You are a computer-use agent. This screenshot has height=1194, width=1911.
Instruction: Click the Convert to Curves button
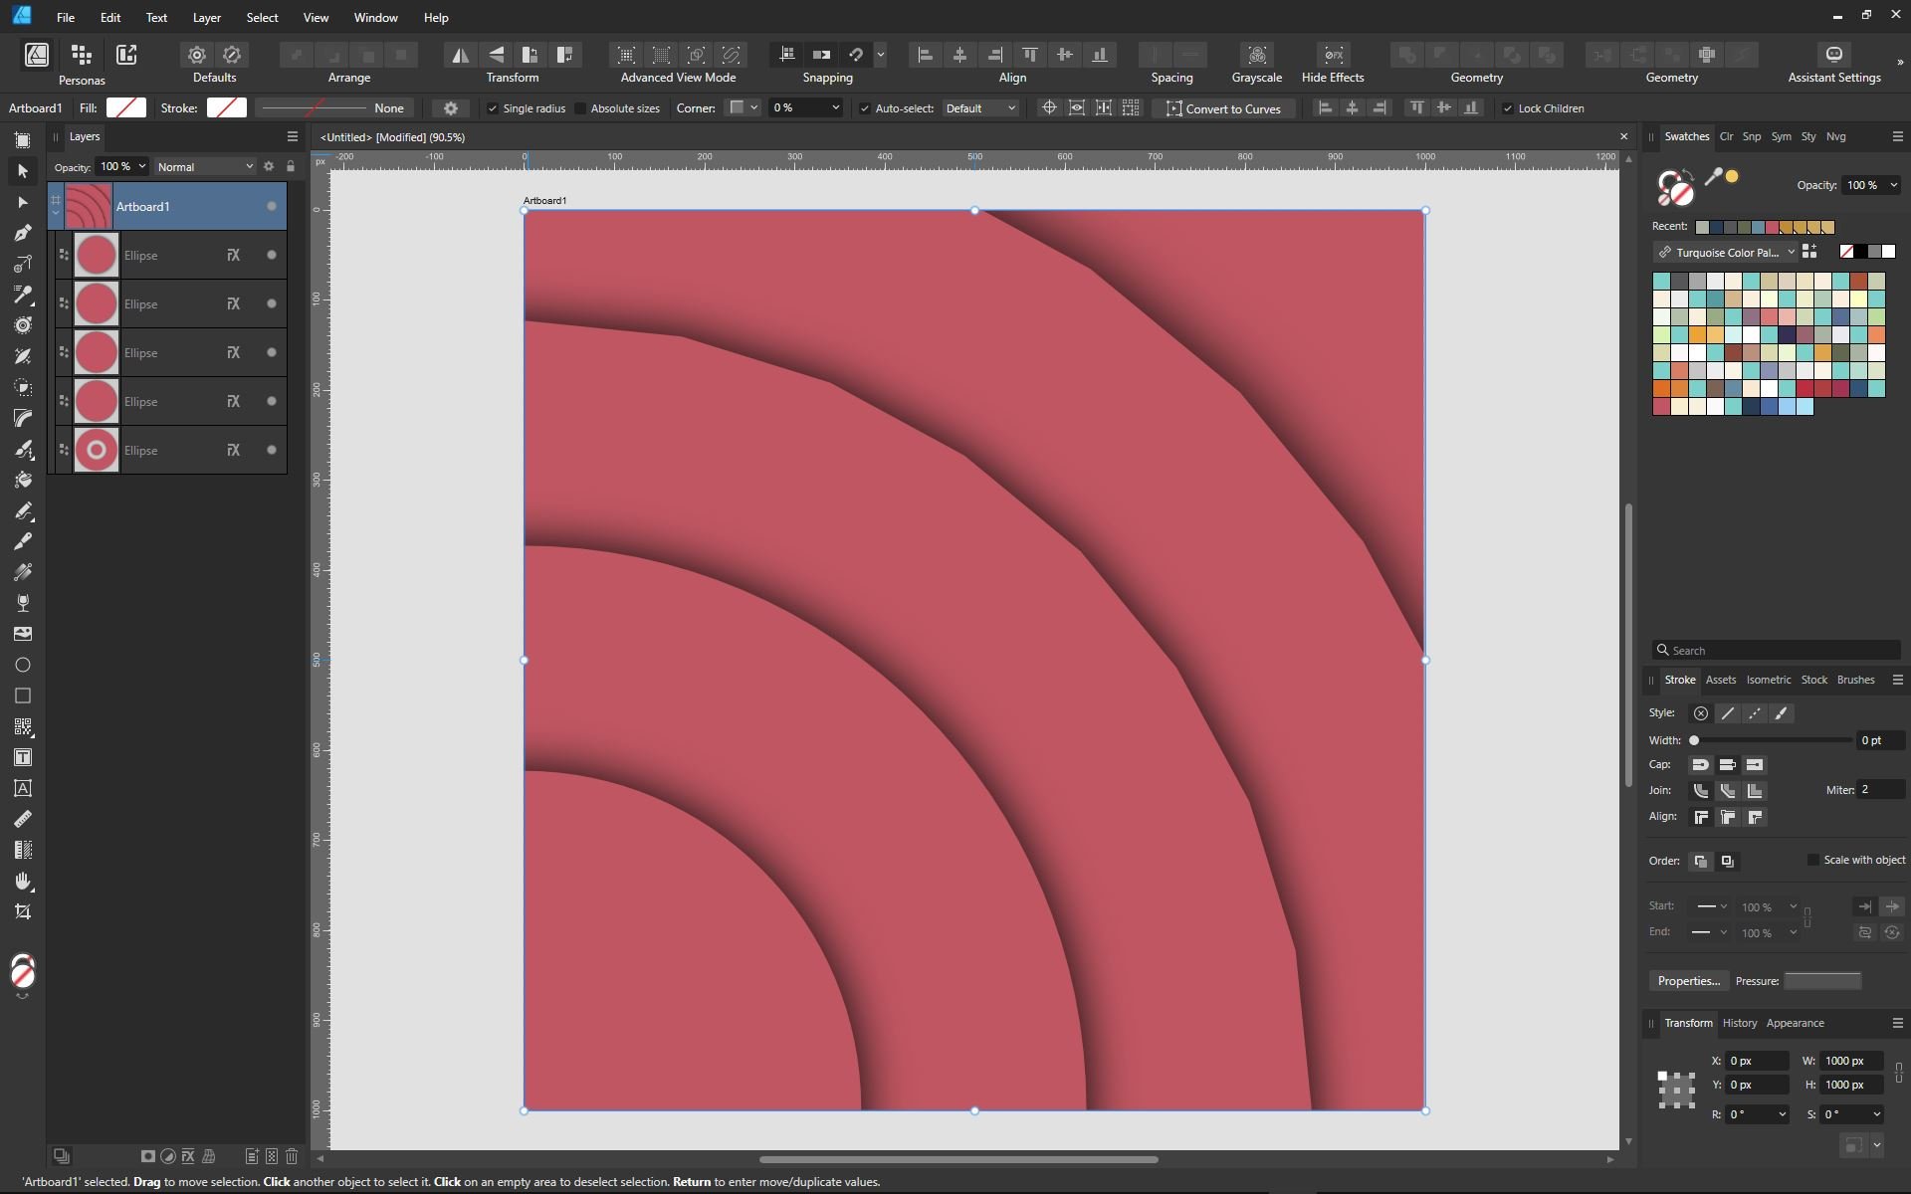point(1223,108)
